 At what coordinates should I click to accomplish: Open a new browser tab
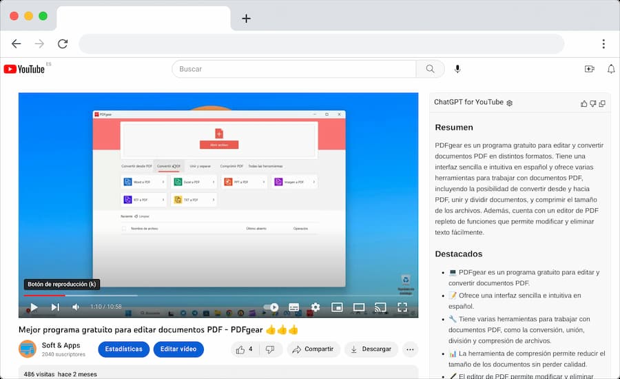coord(247,18)
